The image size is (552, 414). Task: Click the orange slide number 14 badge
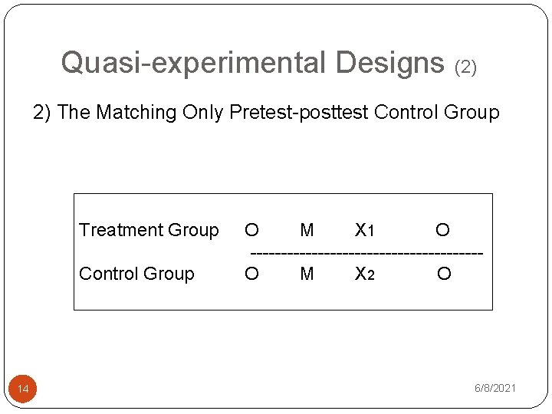[23, 389]
